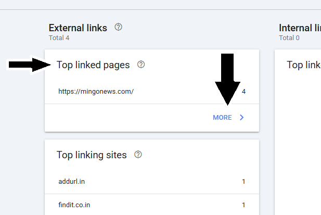Click the chevron arrow next to MORE
321x215 pixels.
click(x=242, y=117)
